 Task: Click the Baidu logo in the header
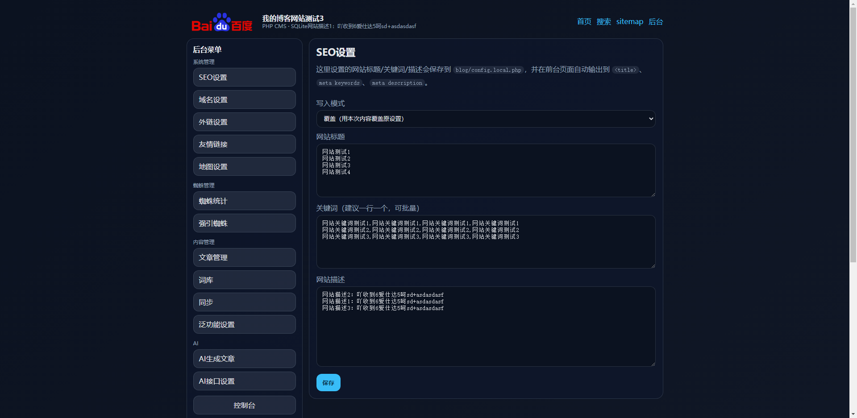222,22
